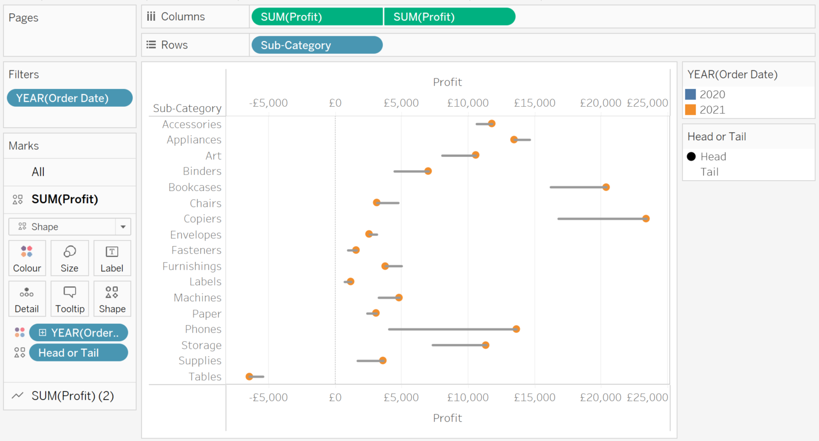This screenshot has height=441, width=819.
Task: Select the Detail icon in the Marks card
Action: 27,299
